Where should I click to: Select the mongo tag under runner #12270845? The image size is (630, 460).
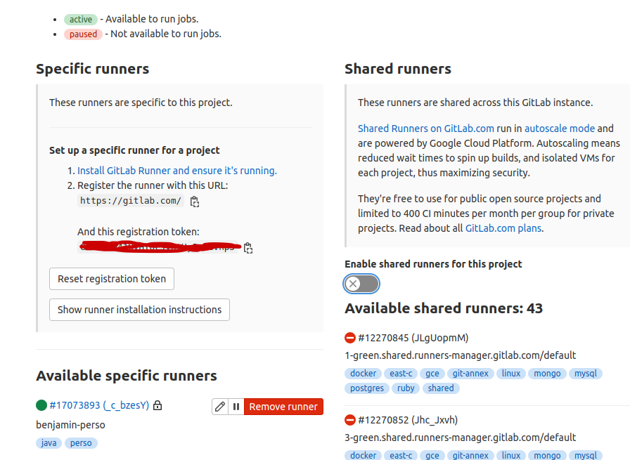coord(547,374)
